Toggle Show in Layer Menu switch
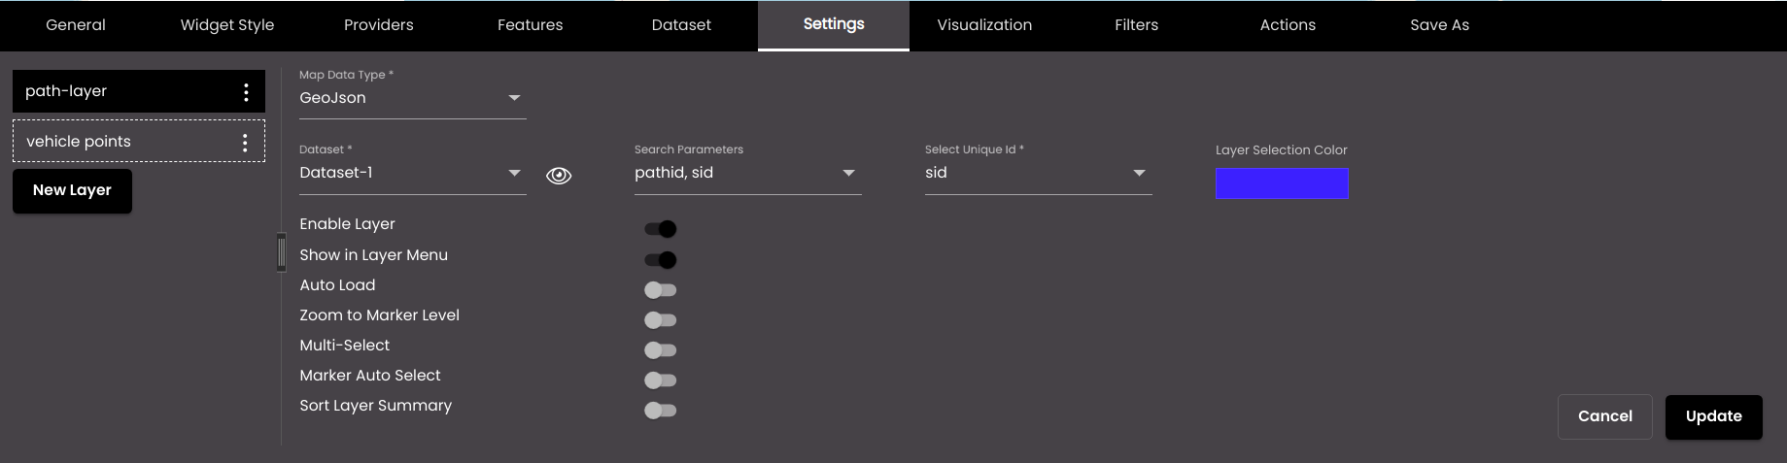1787x463 pixels. (x=661, y=260)
